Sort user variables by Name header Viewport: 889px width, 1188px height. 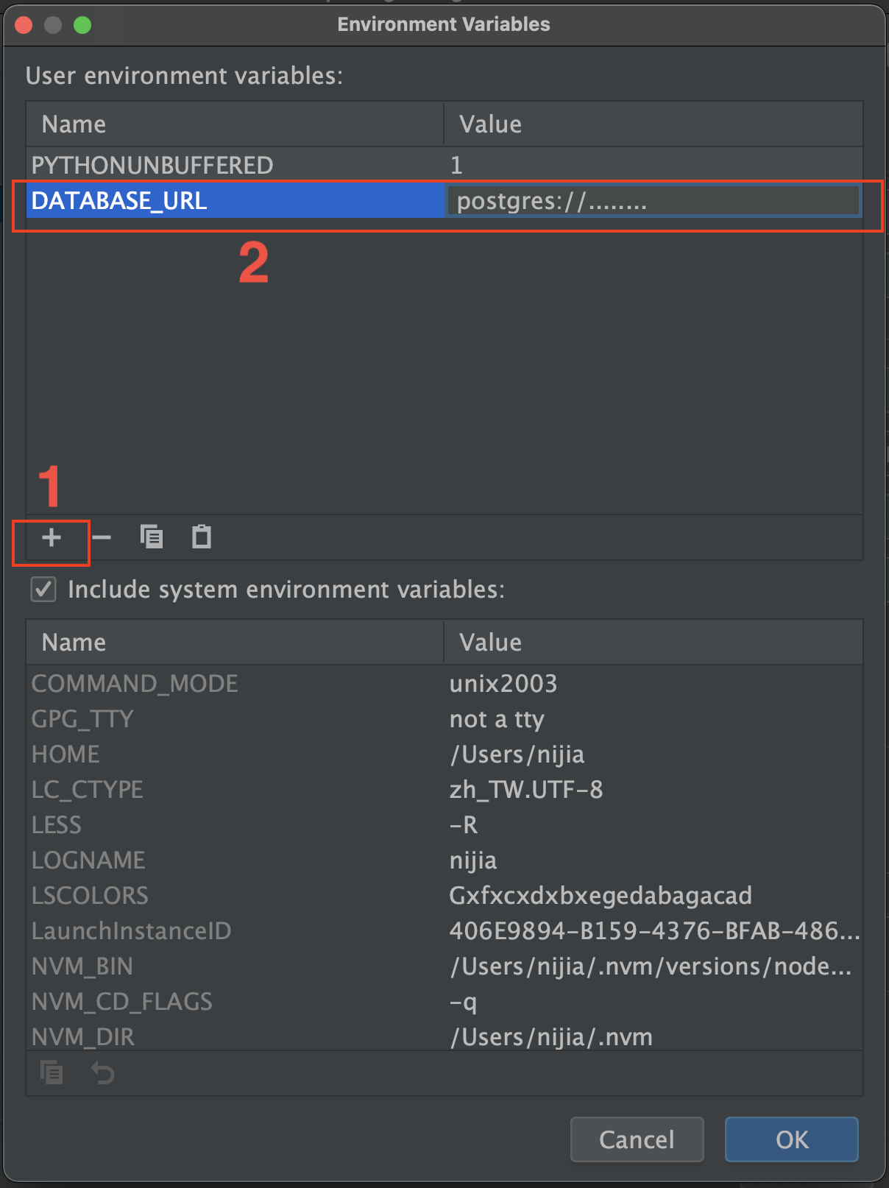pyautogui.click(x=235, y=124)
